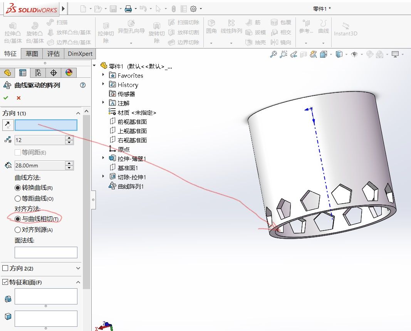The image size is (411, 331).
Task: Collapse the 方向 1 section chevron
Action: tap(78, 113)
